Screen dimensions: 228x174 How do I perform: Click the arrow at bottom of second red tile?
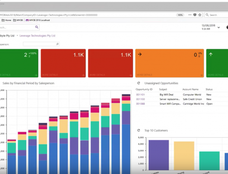tap(130, 75)
